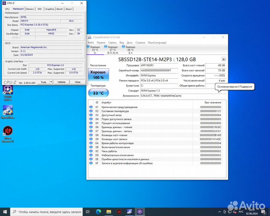Expand the Tools dropdown arrow in CPU-Z
This screenshot has height=216, width=270.
coord(51,82)
